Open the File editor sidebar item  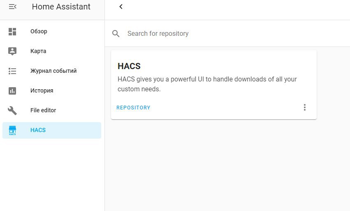point(52,111)
